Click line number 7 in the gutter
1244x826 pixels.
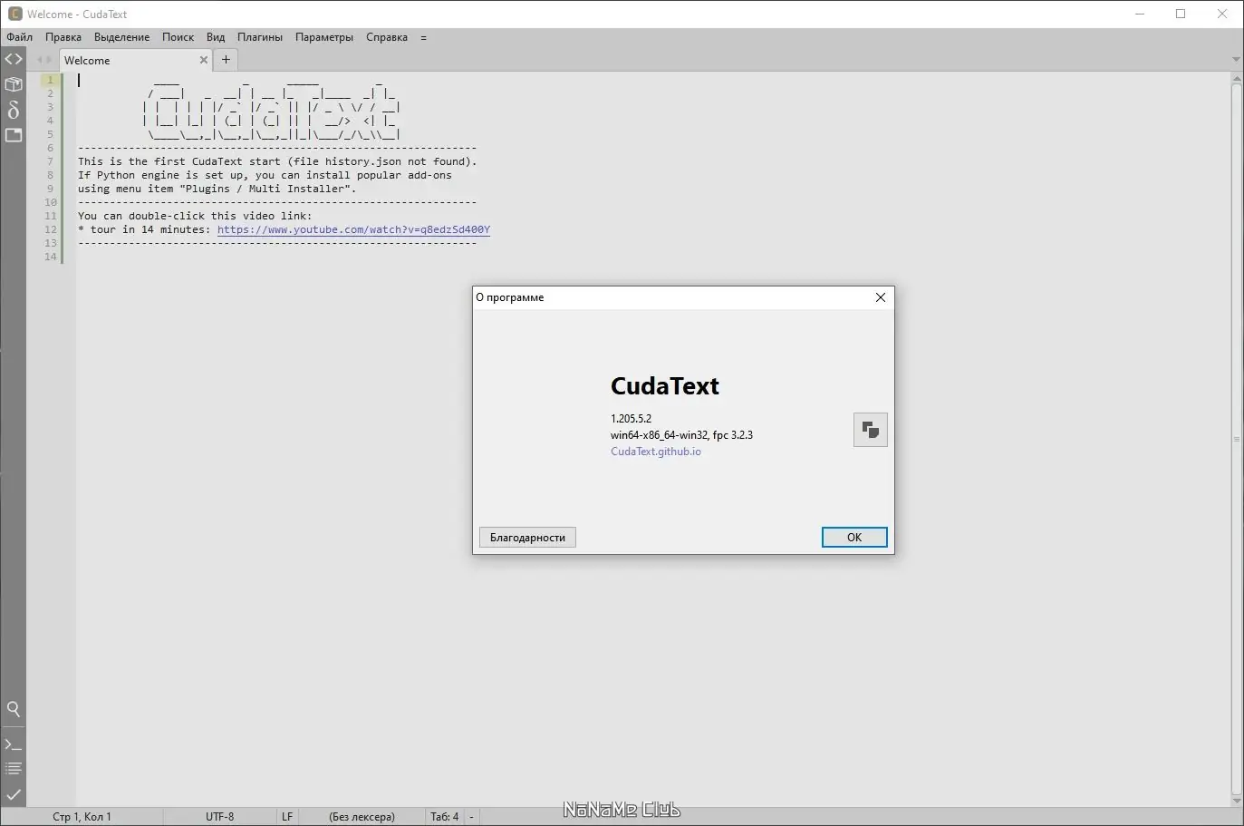tap(51, 161)
